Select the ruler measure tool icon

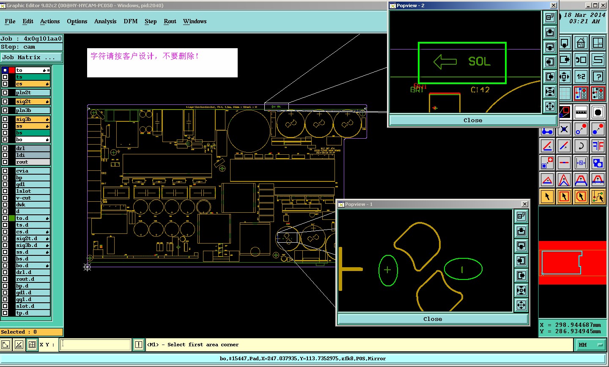click(x=581, y=112)
